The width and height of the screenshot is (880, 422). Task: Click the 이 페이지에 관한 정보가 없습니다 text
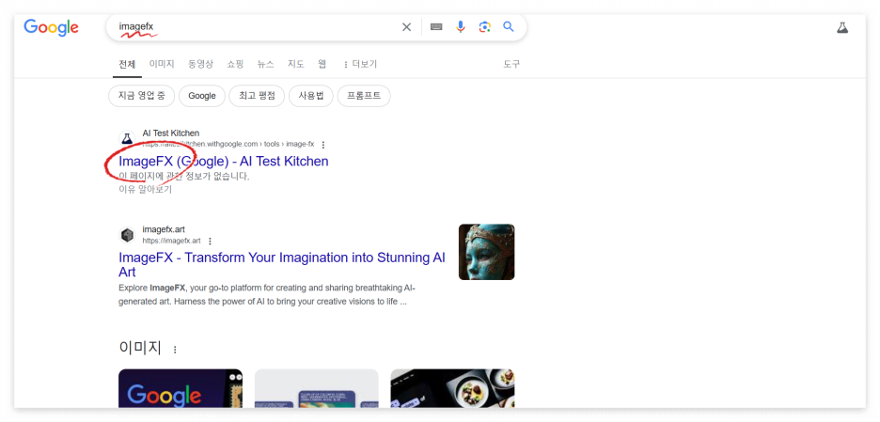(184, 176)
